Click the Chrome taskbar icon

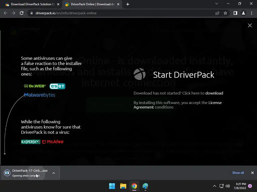click(x=134, y=186)
